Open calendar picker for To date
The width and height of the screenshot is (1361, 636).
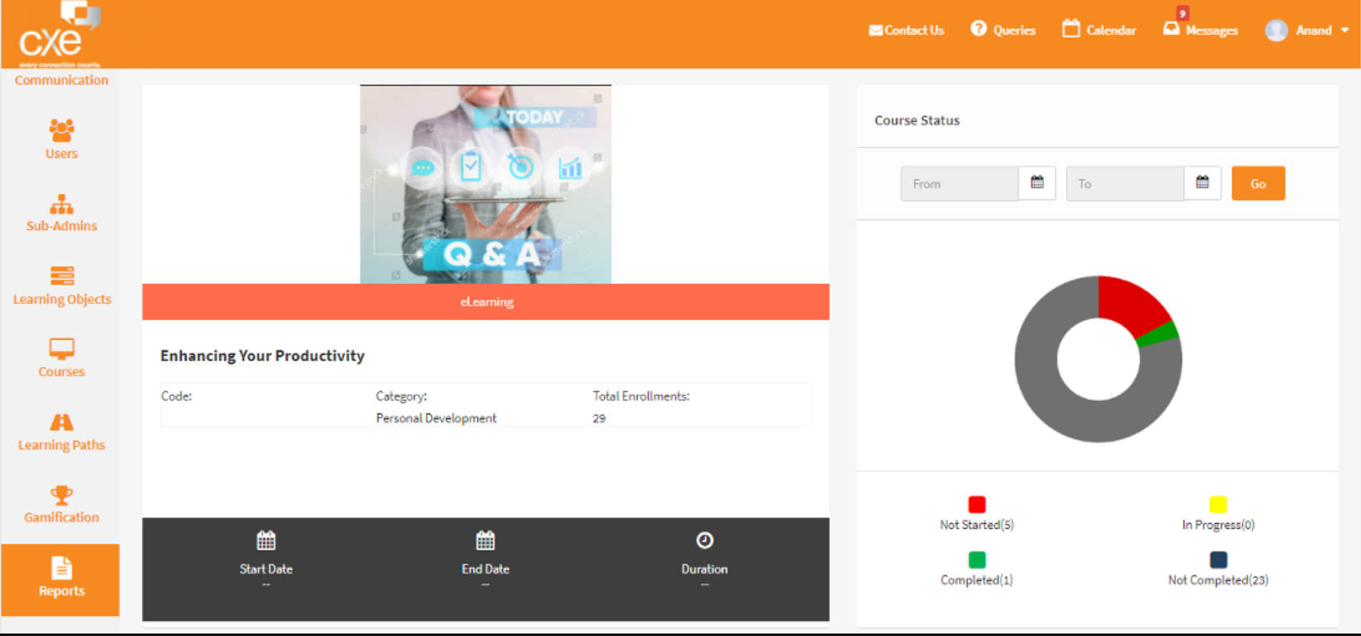click(x=1202, y=183)
